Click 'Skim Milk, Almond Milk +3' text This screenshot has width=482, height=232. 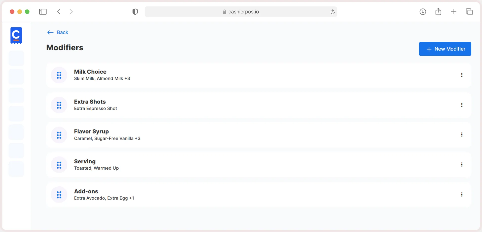pyautogui.click(x=102, y=78)
